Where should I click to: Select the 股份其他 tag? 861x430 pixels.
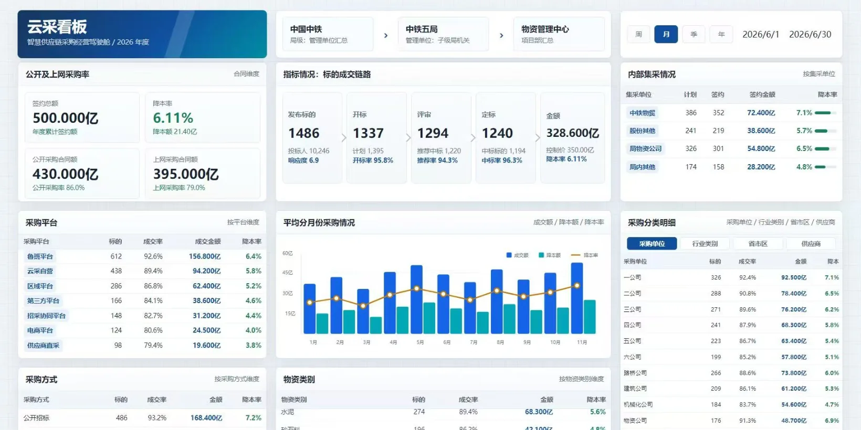click(642, 131)
